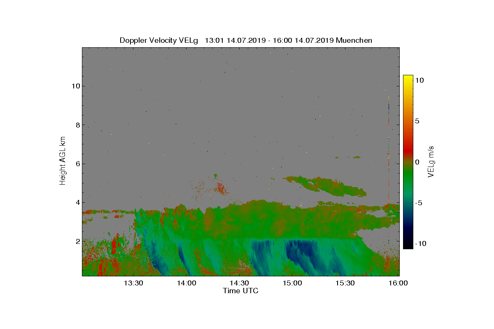
Task: Select the 13:30 time axis tick label
Action: click(133, 283)
